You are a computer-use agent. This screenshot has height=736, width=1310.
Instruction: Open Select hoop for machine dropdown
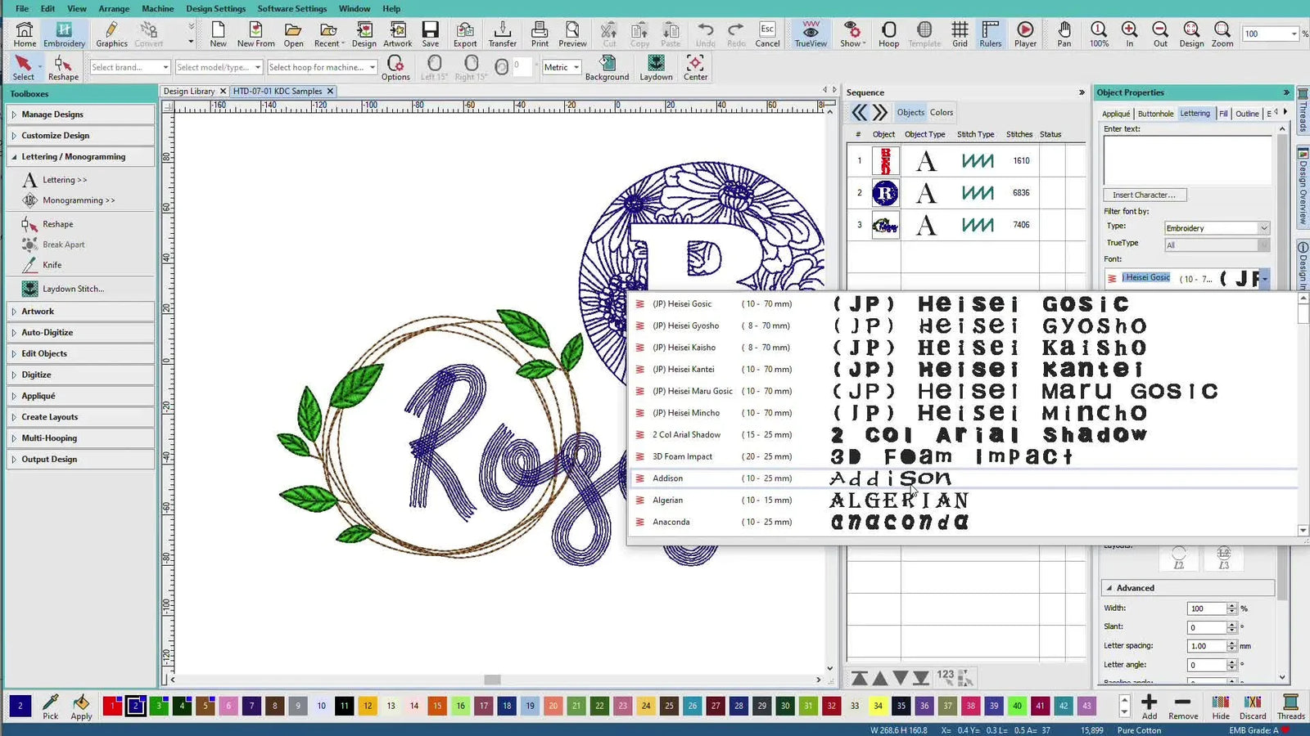tap(322, 67)
